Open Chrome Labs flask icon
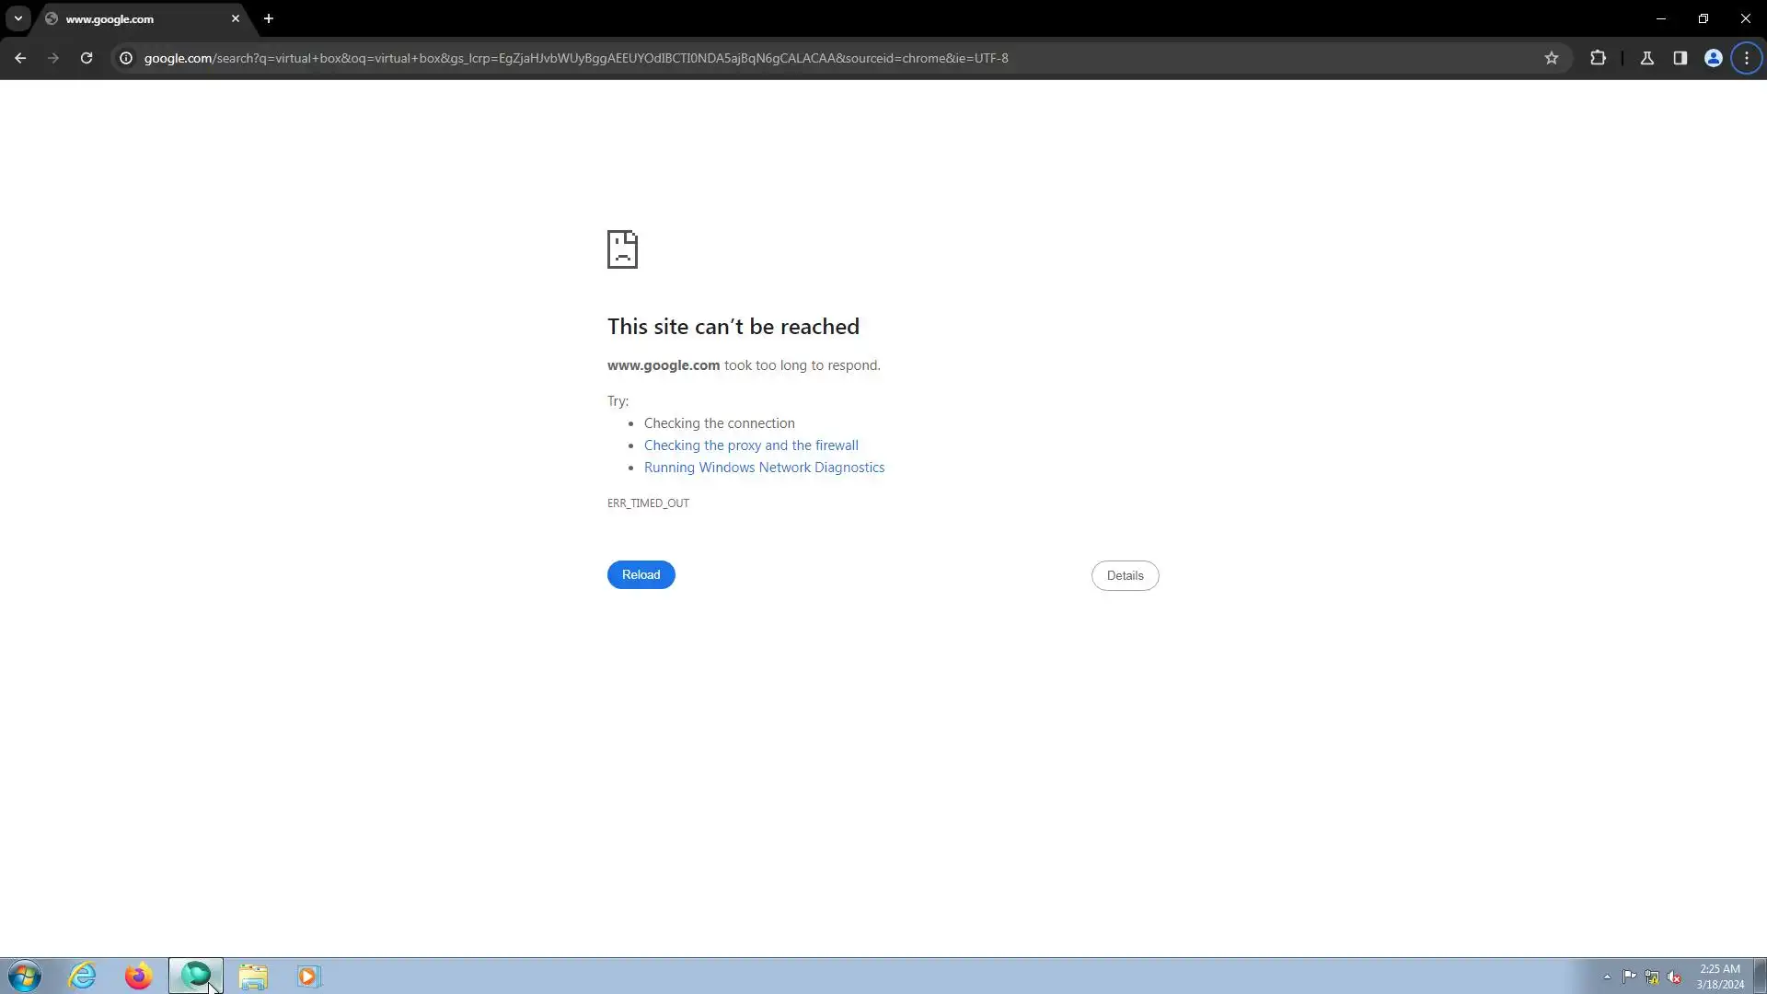 1647,58
